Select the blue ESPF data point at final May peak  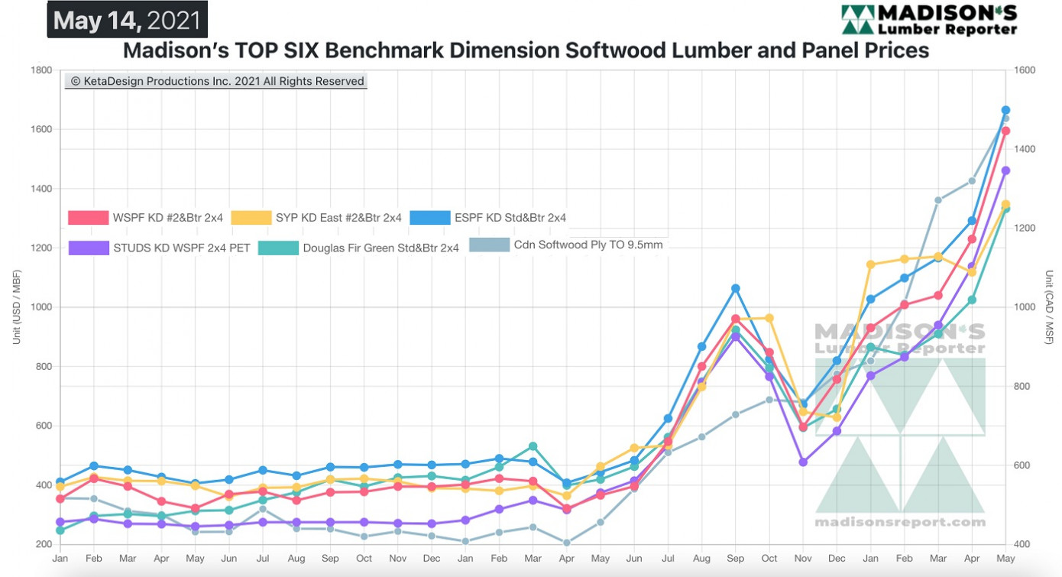(x=1005, y=110)
